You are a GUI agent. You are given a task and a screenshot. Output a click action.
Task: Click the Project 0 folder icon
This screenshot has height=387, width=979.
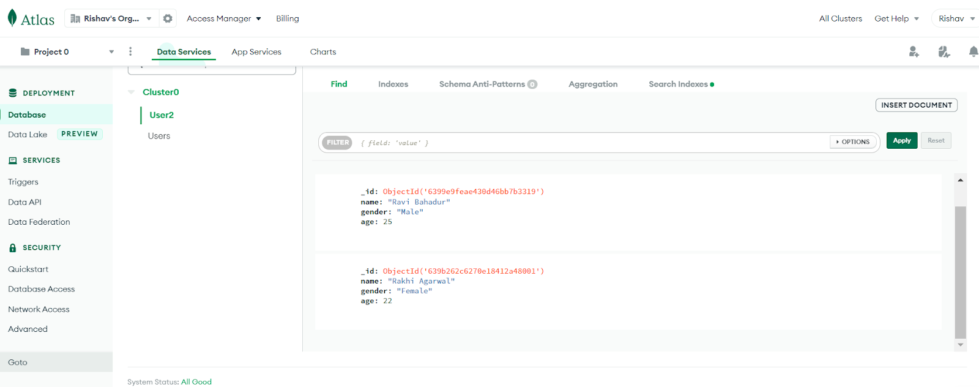(x=25, y=51)
